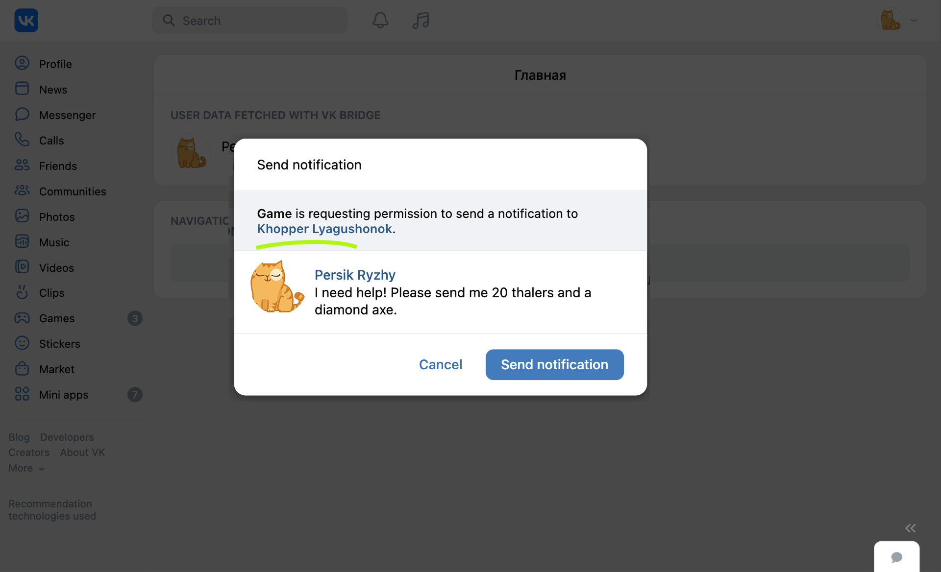
Task: Click the Friends sidebar icon
Action: click(22, 166)
